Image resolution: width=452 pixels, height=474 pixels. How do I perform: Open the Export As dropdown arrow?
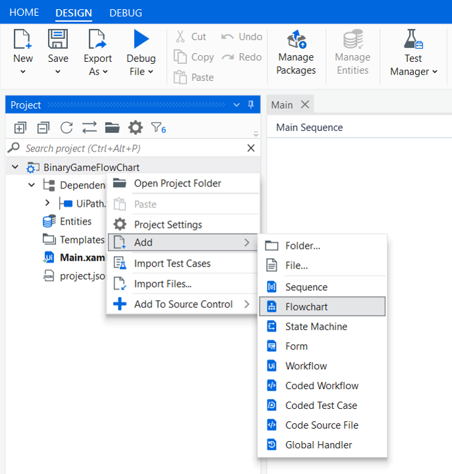coord(105,72)
